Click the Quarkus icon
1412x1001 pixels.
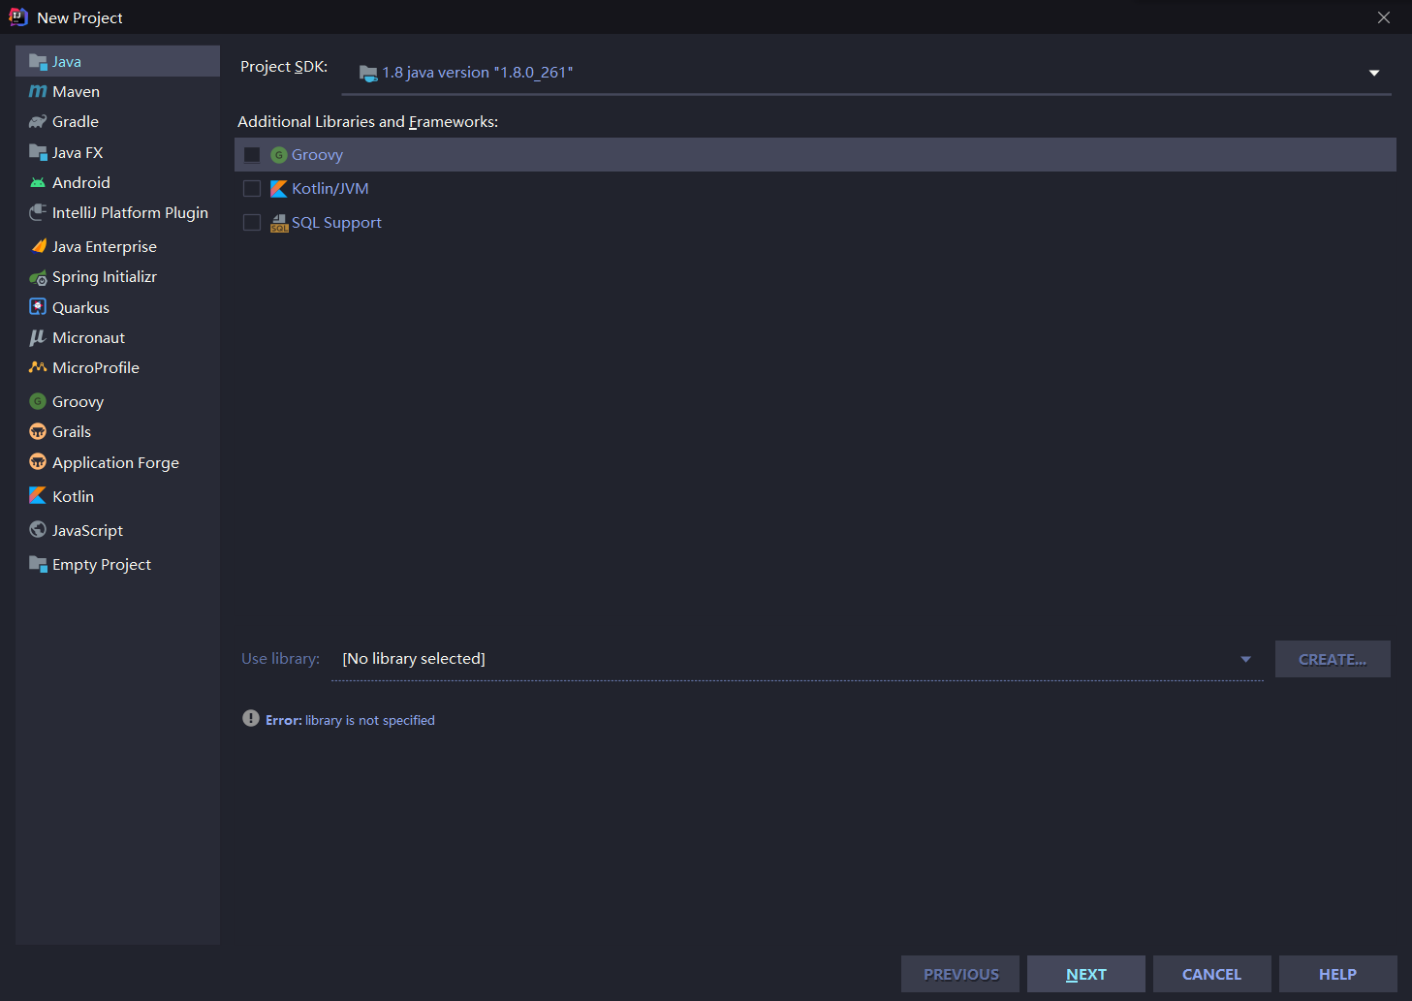38,307
